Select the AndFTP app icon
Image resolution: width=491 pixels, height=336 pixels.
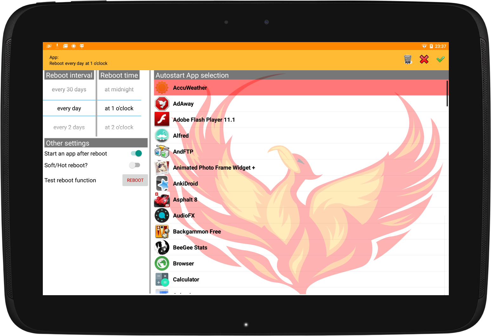(x=162, y=152)
